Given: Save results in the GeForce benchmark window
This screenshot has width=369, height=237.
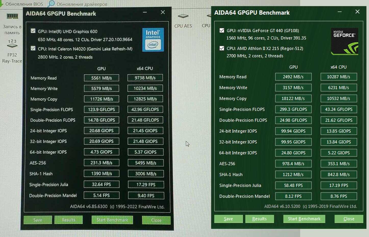Looking at the screenshot, I should point(228,219).
